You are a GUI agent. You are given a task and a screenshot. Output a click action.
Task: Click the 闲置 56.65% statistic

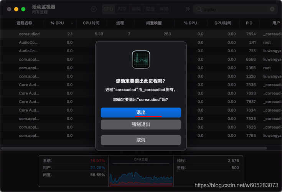tap(74, 175)
